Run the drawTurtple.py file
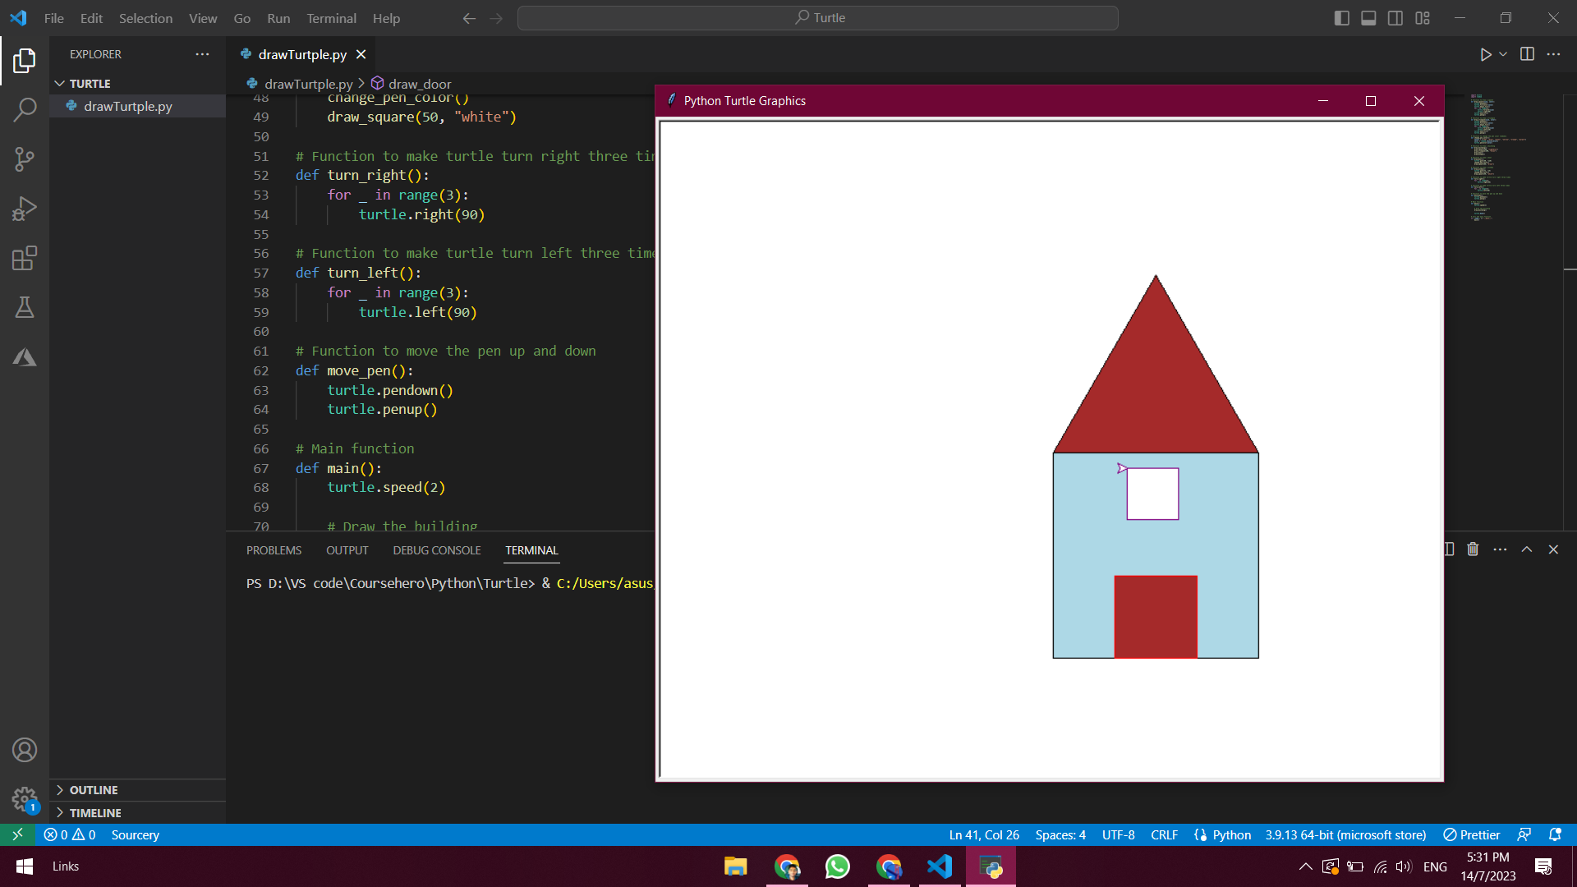 pos(1485,54)
